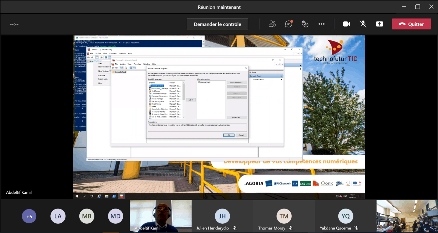Leave the meeting with Quitter
438x233 pixels.
coord(411,24)
